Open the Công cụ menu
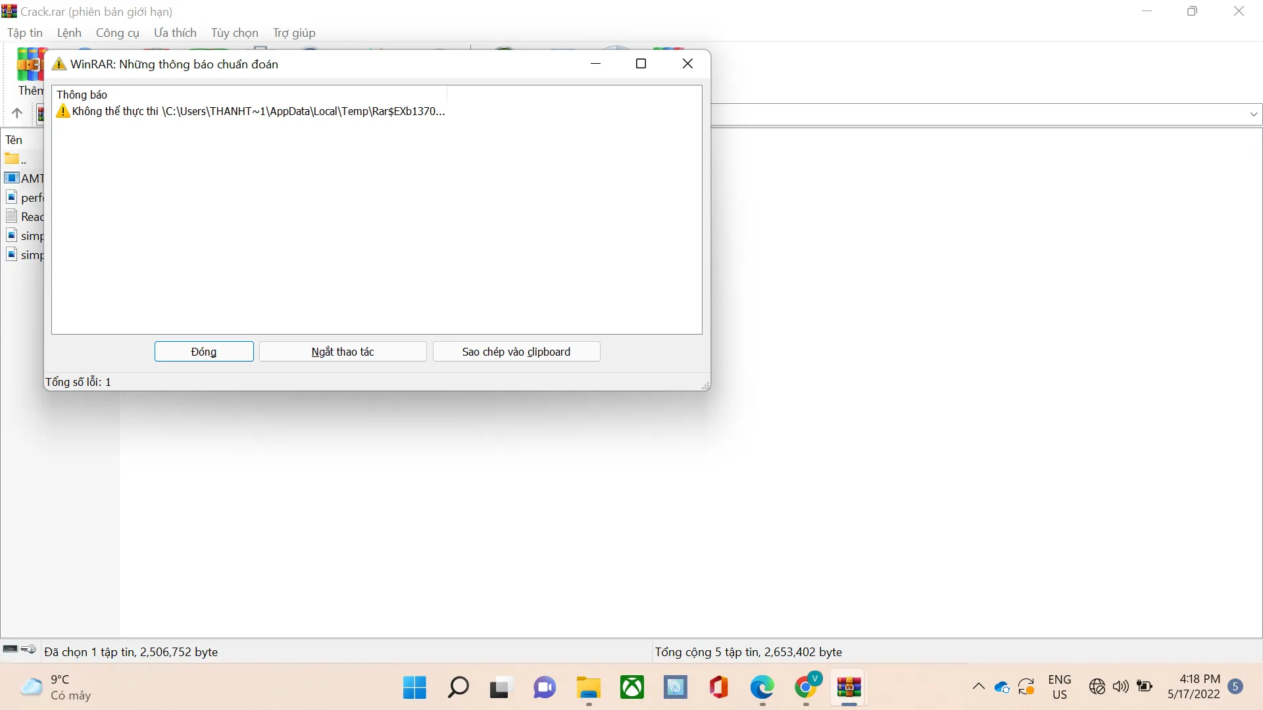 pos(118,33)
